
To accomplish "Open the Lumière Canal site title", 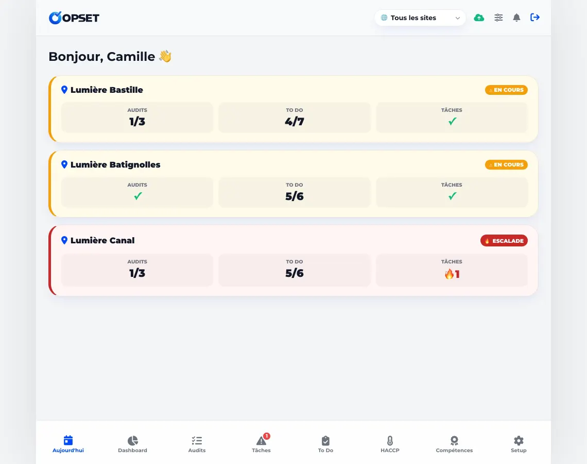I will pyautogui.click(x=102, y=240).
